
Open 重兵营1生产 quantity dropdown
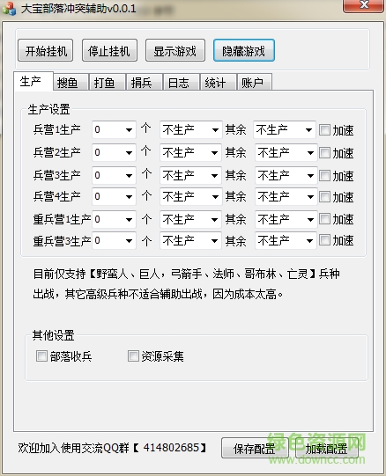114,219
